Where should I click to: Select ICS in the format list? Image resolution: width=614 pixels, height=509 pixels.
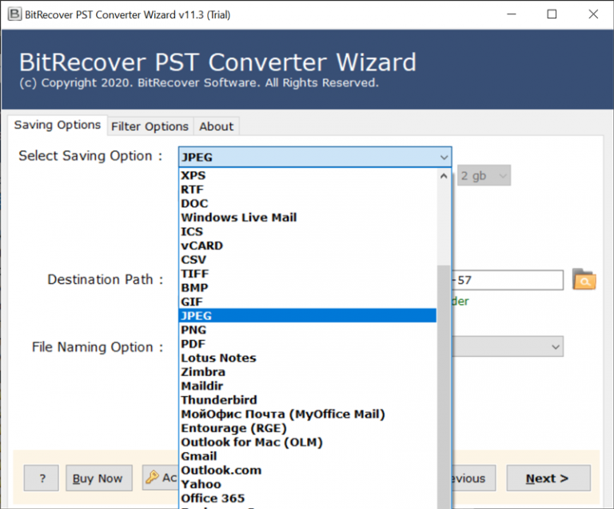coord(307,232)
